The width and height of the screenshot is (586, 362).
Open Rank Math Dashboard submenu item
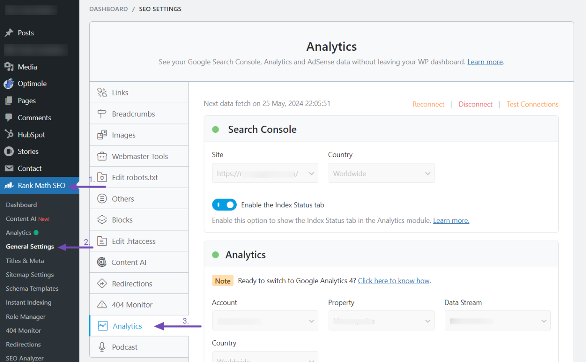(21, 205)
